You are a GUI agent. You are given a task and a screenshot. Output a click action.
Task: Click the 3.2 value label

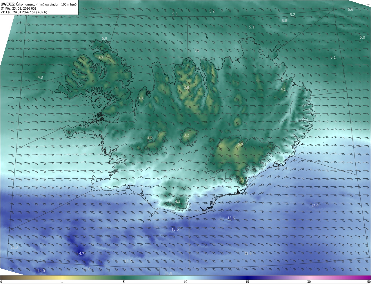pos(186,135)
